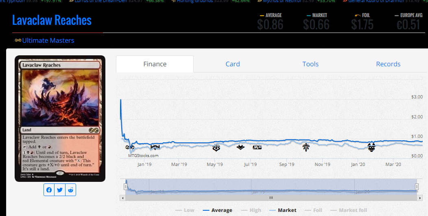
Task: Click the M20 core set marker
Action: click(x=257, y=147)
